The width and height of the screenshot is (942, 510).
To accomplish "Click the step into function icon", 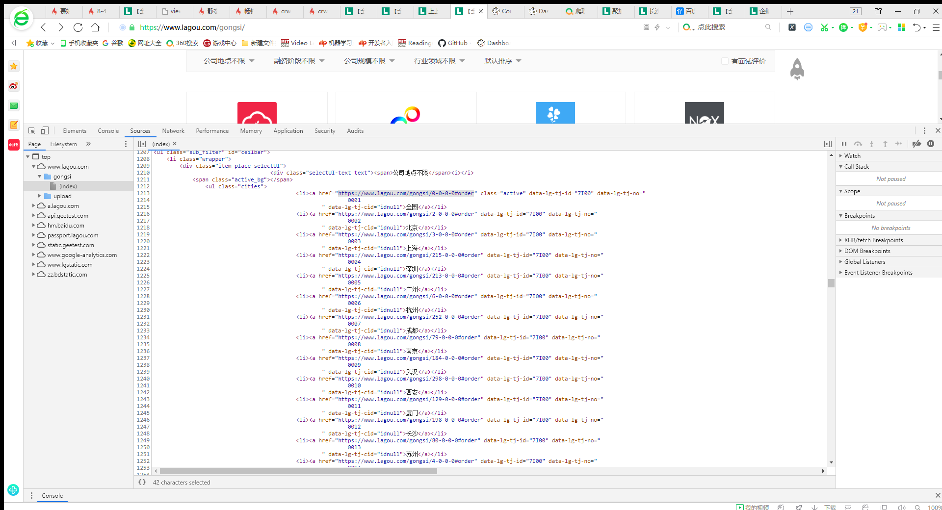I will click(871, 144).
